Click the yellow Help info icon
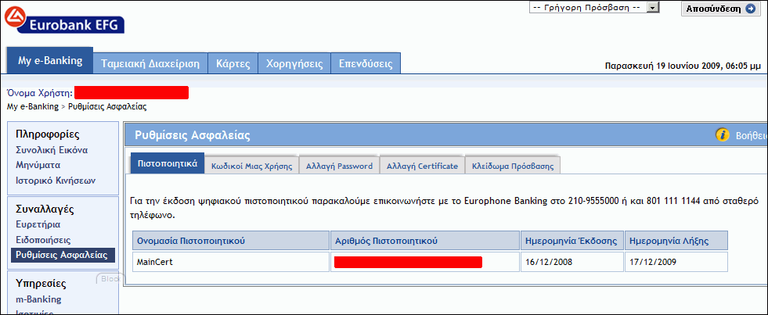Viewport: 768px width, 315px height. click(723, 135)
